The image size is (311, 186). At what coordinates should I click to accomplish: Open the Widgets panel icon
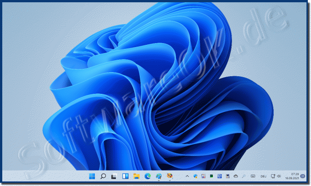(x=125, y=176)
